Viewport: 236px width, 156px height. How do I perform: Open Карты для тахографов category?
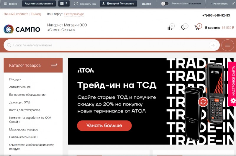(25, 110)
